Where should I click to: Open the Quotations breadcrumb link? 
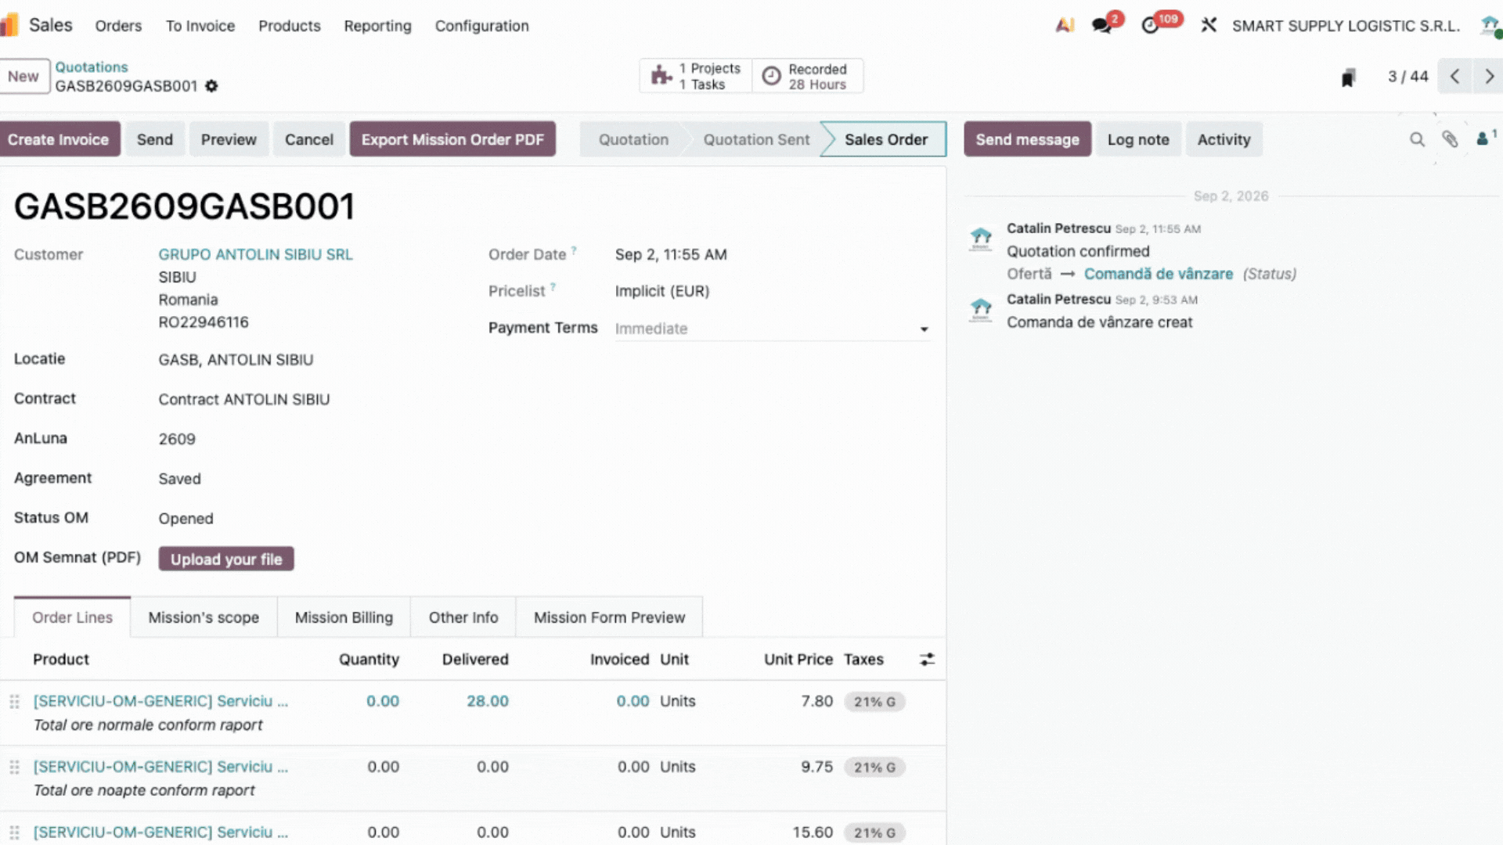click(x=92, y=67)
